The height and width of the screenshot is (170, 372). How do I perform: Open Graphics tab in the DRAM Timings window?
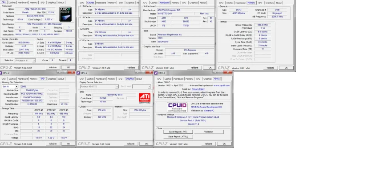[x=269, y=3]
